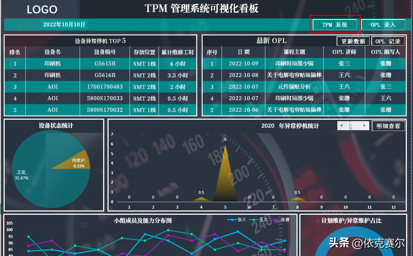Click the 3.5 小时 repair time cell
Screen dimensions: 413x256
pyautogui.click(x=177, y=75)
